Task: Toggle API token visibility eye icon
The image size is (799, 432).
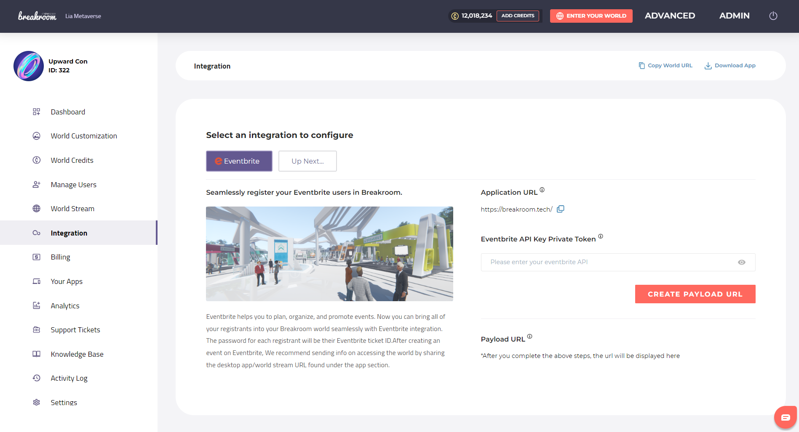Action: tap(742, 262)
